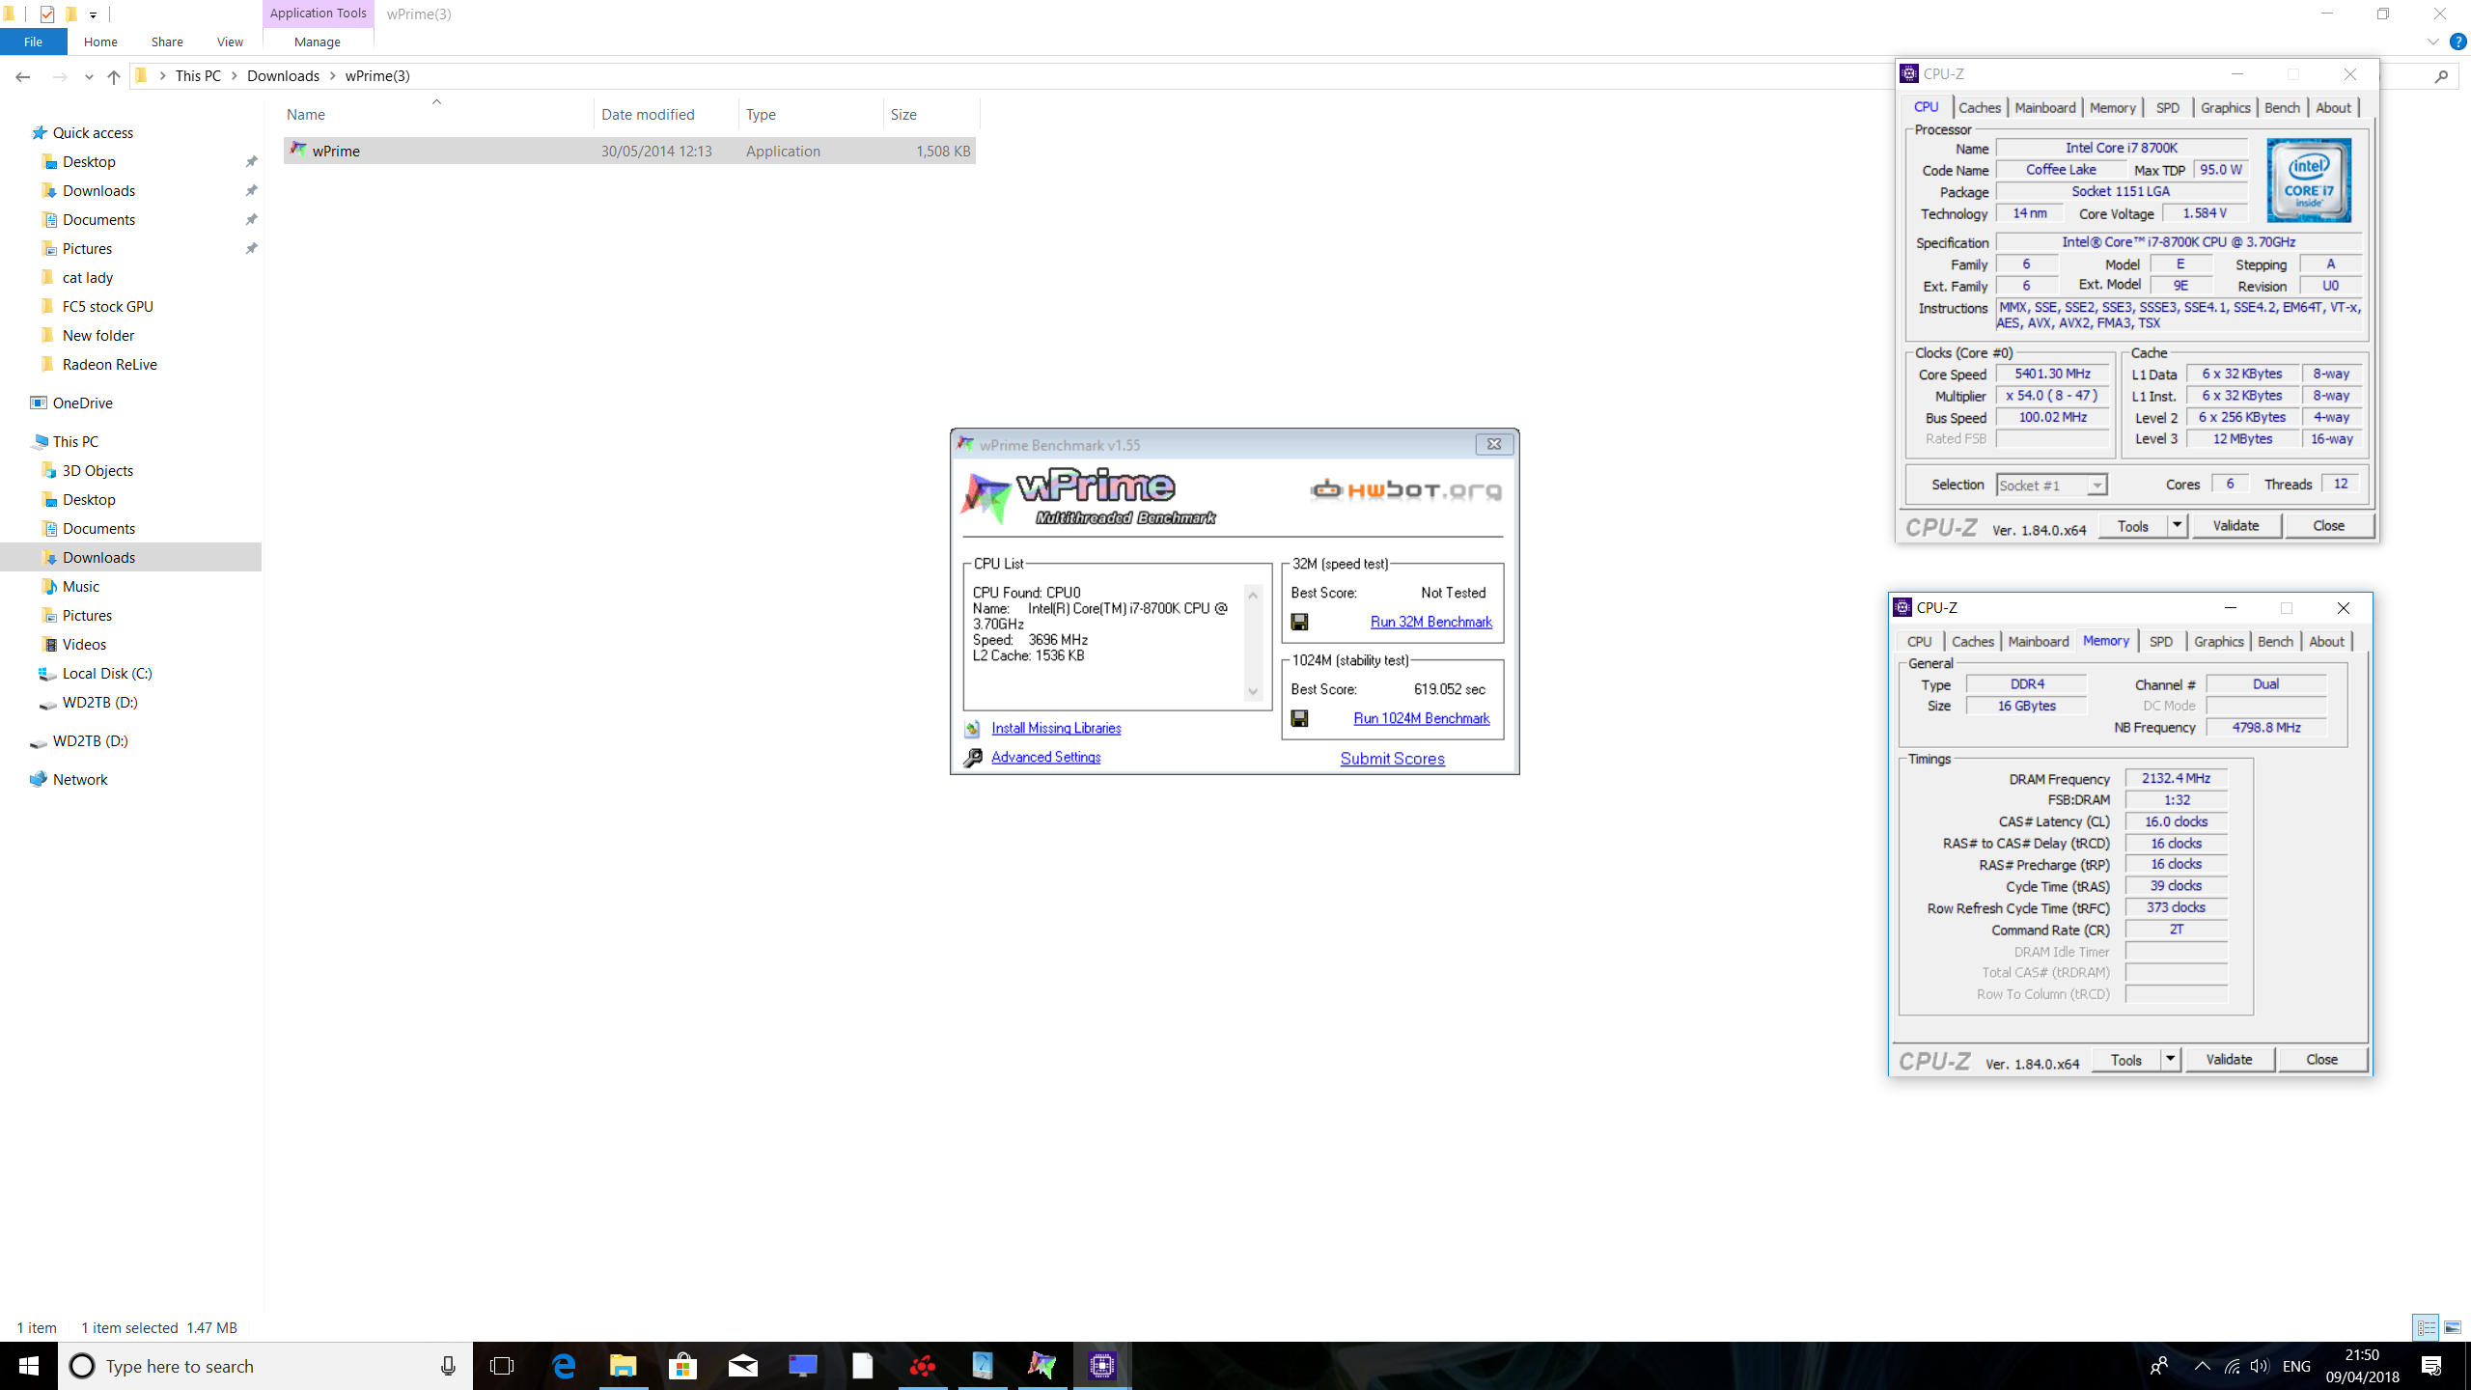Open the File tab in Explorer

33,42
